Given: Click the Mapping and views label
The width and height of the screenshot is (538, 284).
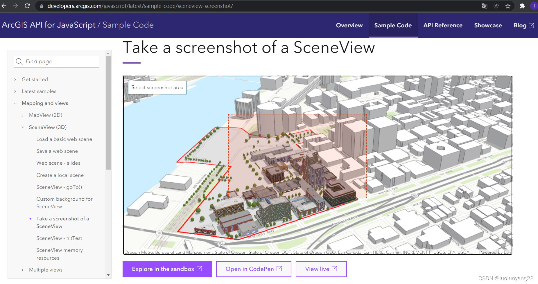Looking at the screenshot, I should (45, 103).
